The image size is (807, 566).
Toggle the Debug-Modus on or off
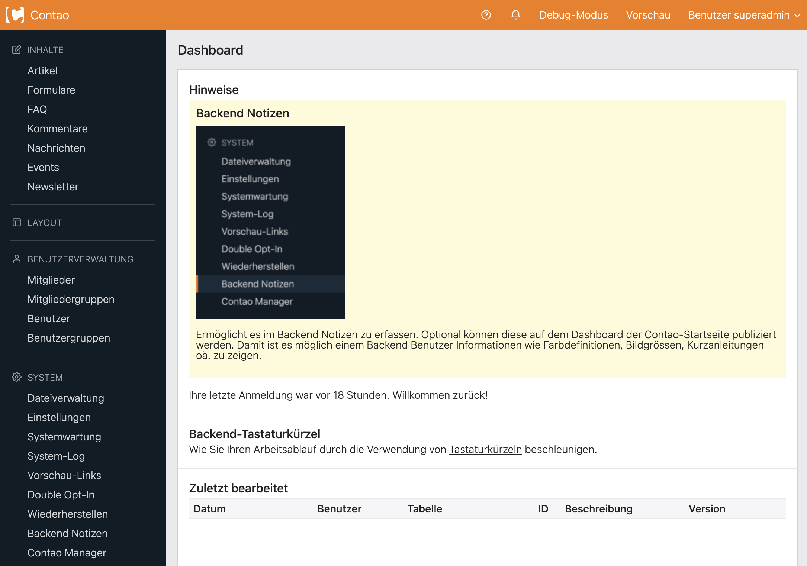(573, 15)
